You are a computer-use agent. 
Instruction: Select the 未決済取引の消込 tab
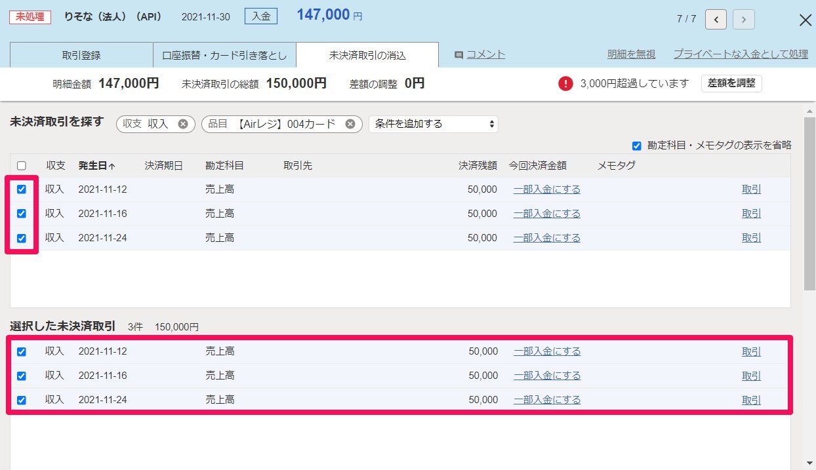click(367, 55)
